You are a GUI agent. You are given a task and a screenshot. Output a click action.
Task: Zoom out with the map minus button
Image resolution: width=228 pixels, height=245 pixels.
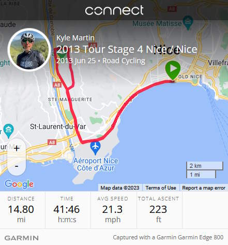coord(17,166)
